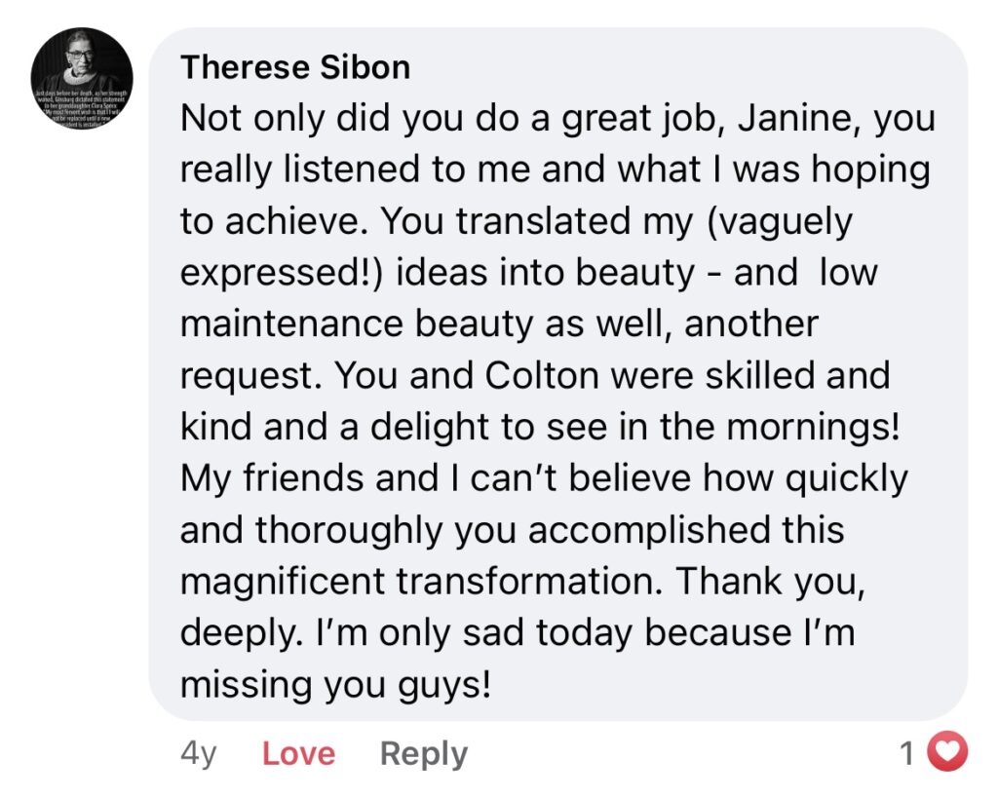Click the phrase really listened to me
This screenshot has width=998, height=798.
coord(355,170)
